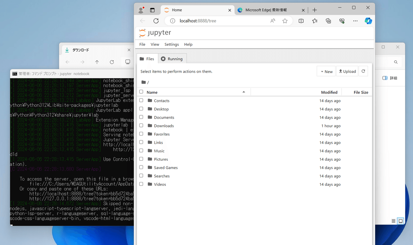Open Edge Collections icon
Image resolution: width=413 pixels, height=245 pixels.
[x=328, y=21]
